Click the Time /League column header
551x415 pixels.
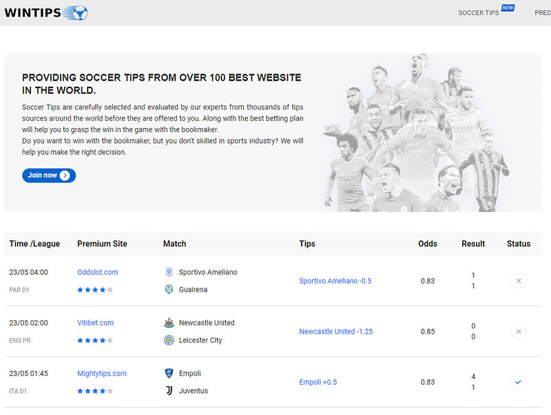(34, 244)
